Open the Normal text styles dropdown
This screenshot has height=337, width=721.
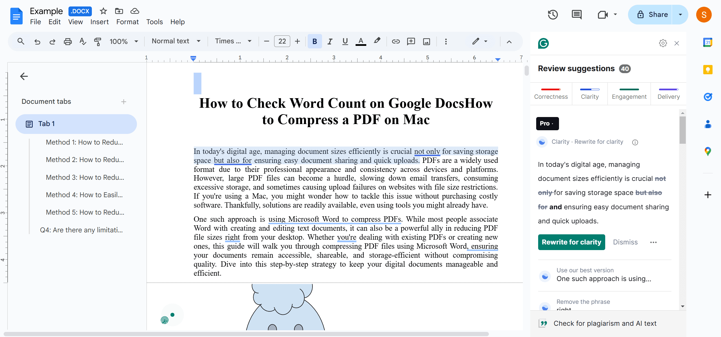(176, 41)
